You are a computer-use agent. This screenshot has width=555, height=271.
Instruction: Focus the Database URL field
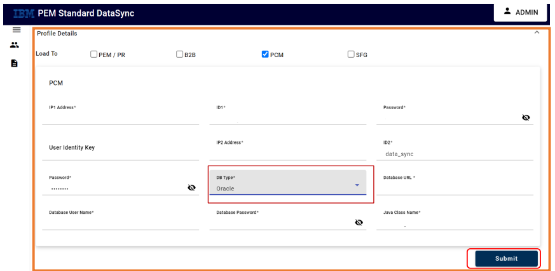pos(455,185)
